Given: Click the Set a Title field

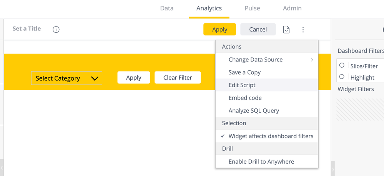Looking at the screenshot, I should (27, 28).
